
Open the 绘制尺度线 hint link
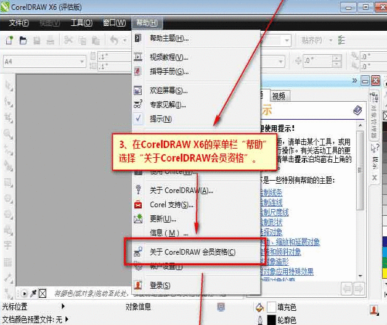pos(274,212)
